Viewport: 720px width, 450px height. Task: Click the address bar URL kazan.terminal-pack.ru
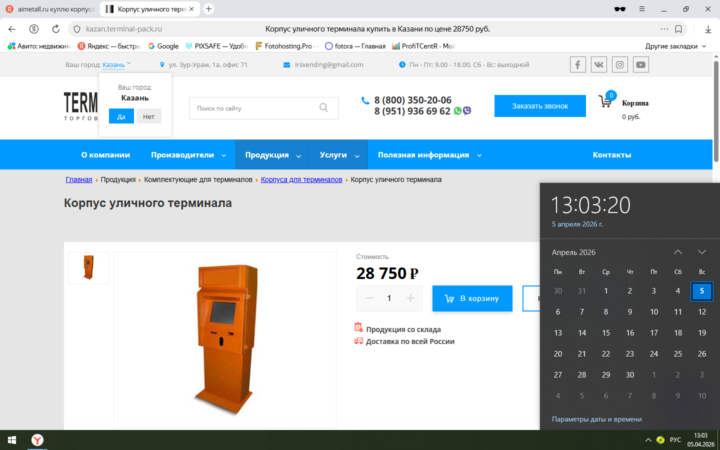coord(124,29)
